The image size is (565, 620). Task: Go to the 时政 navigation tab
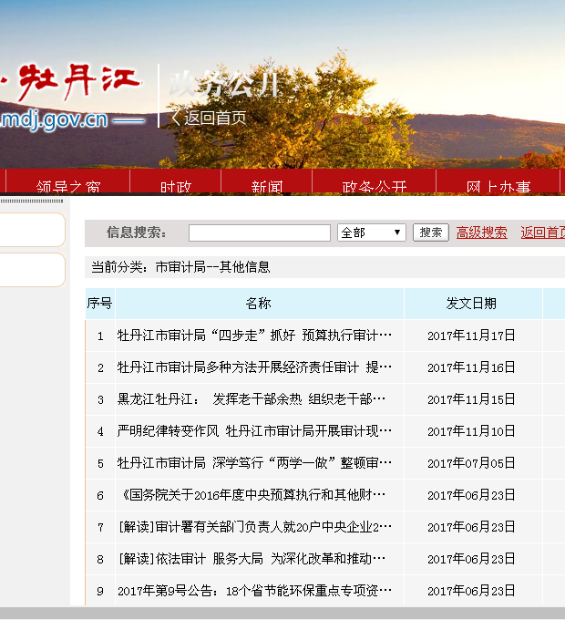[176, 186]
